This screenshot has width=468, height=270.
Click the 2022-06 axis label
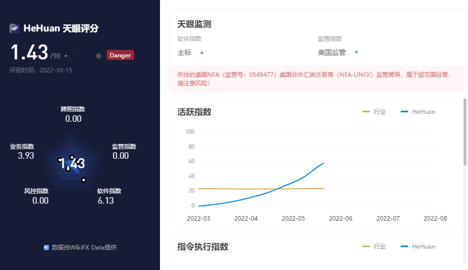340,218
